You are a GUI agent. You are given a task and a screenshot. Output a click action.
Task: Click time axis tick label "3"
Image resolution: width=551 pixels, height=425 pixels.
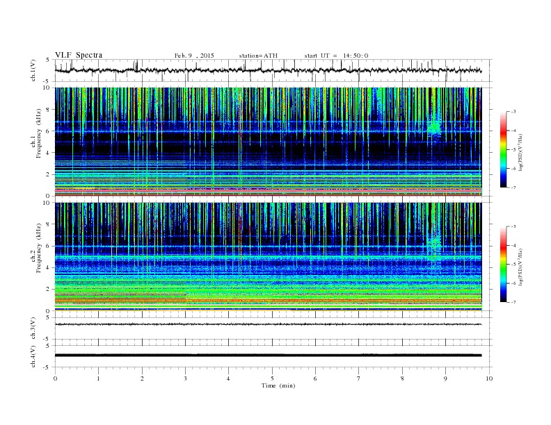(x=185, y=378)
